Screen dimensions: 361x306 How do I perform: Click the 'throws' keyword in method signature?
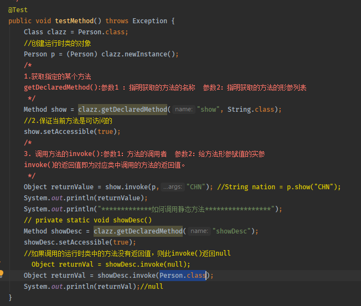click(117, 21)
